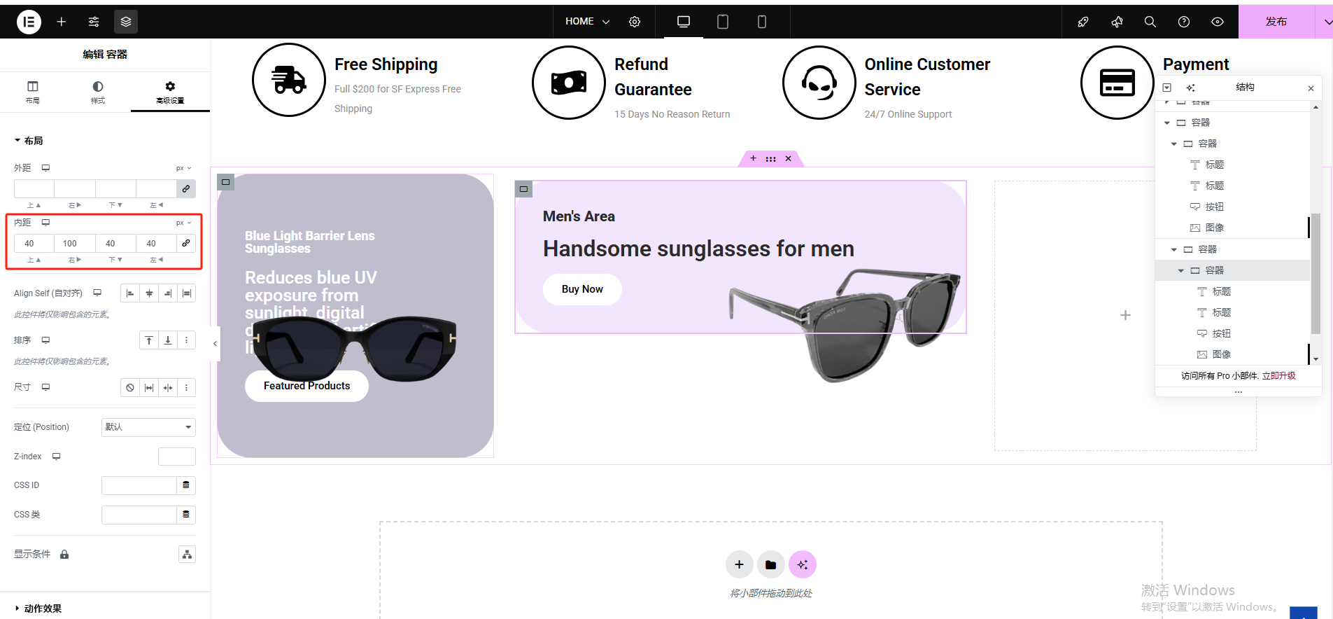Open the display conditions icon
Viewport: 1333px width, 619px height.
click(x=187, y=555)
